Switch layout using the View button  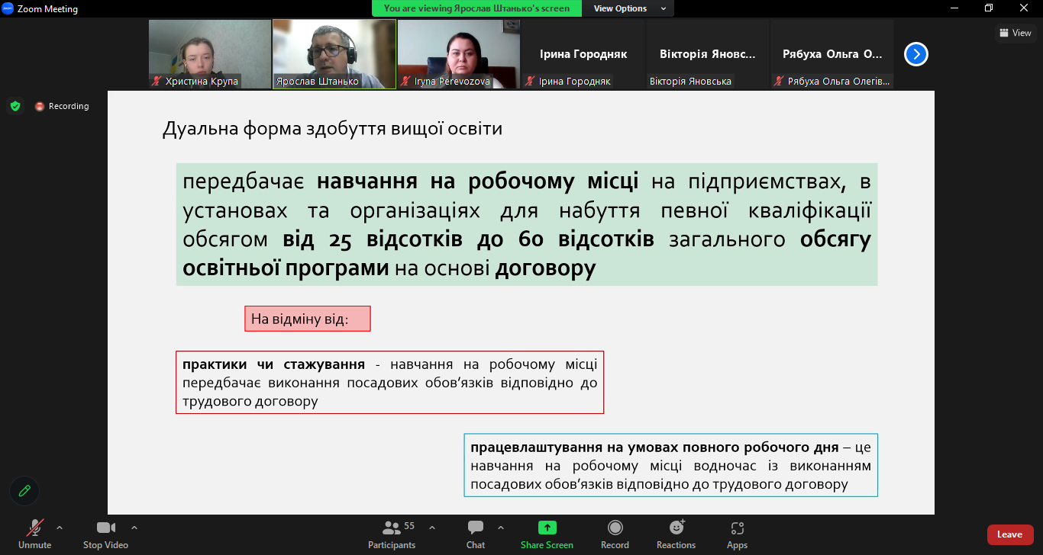1015,33
